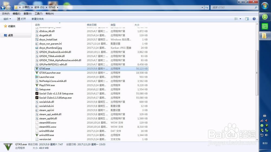Viewport: 271px width, 152px height.
Task: Select the file name unins000.dat
Action: click(47, 131)
